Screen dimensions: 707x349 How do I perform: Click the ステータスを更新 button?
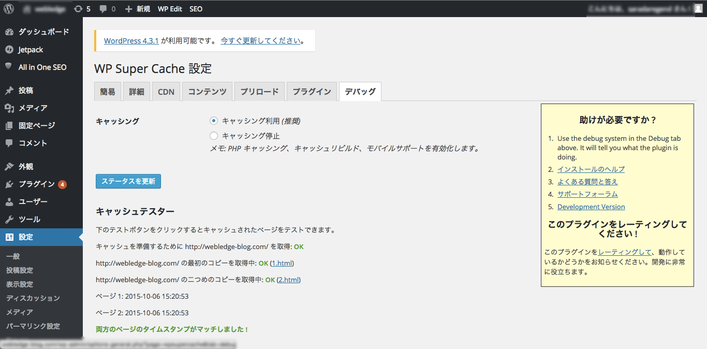point(128,181)
